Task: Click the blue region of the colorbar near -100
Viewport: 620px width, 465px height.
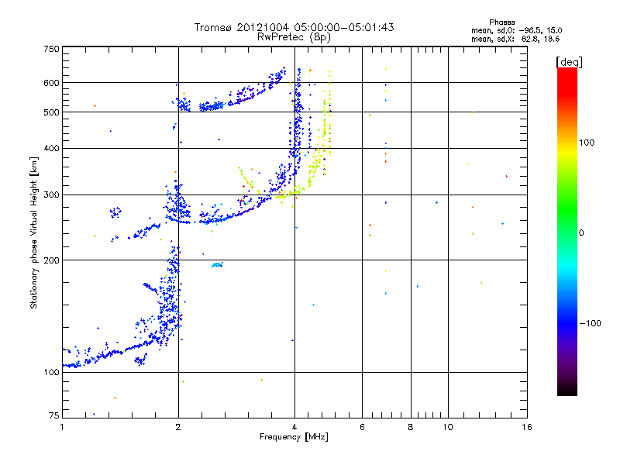Action: pyautogui.click(x=567, y=322)
